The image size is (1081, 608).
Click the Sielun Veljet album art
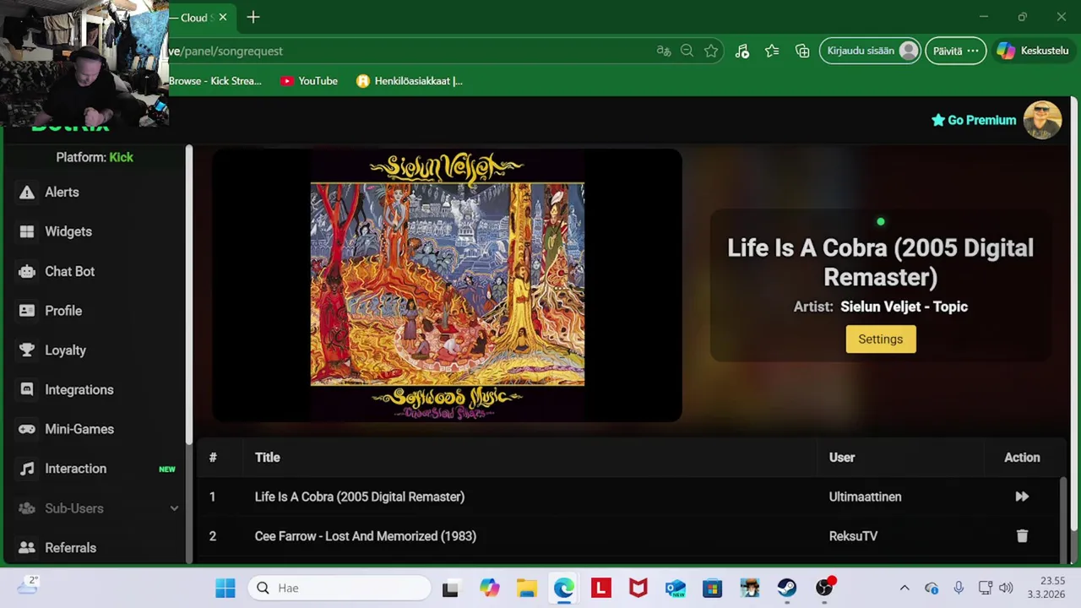point(447,285)
